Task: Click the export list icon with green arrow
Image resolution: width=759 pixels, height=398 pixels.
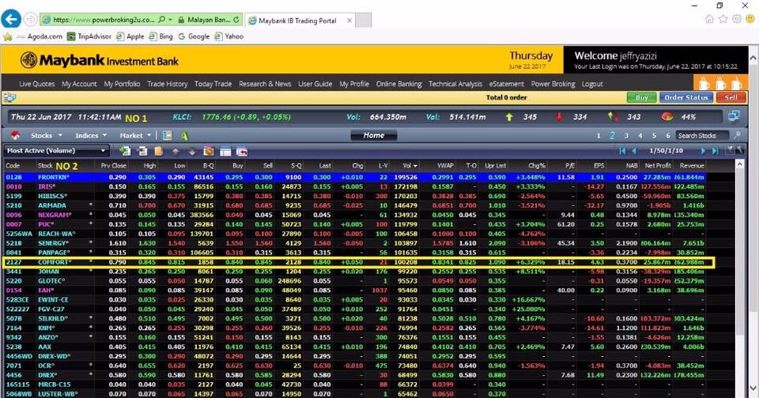Action: (125, 151)
